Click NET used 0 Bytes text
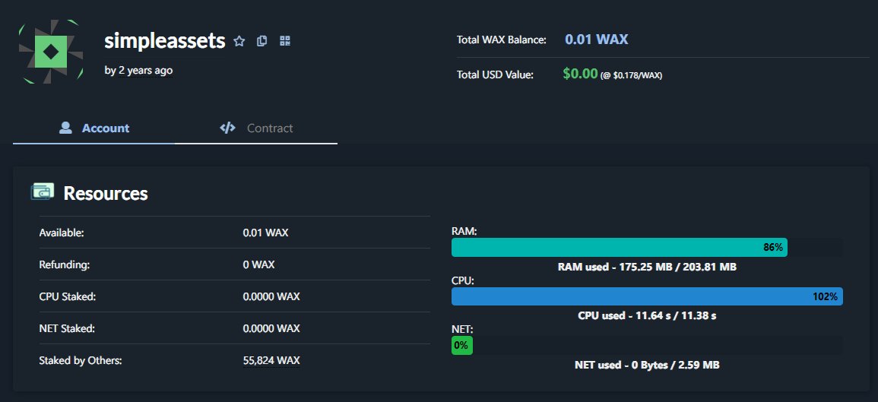The height and width of the screenshot is (402, 878). (x=647, y=365)
